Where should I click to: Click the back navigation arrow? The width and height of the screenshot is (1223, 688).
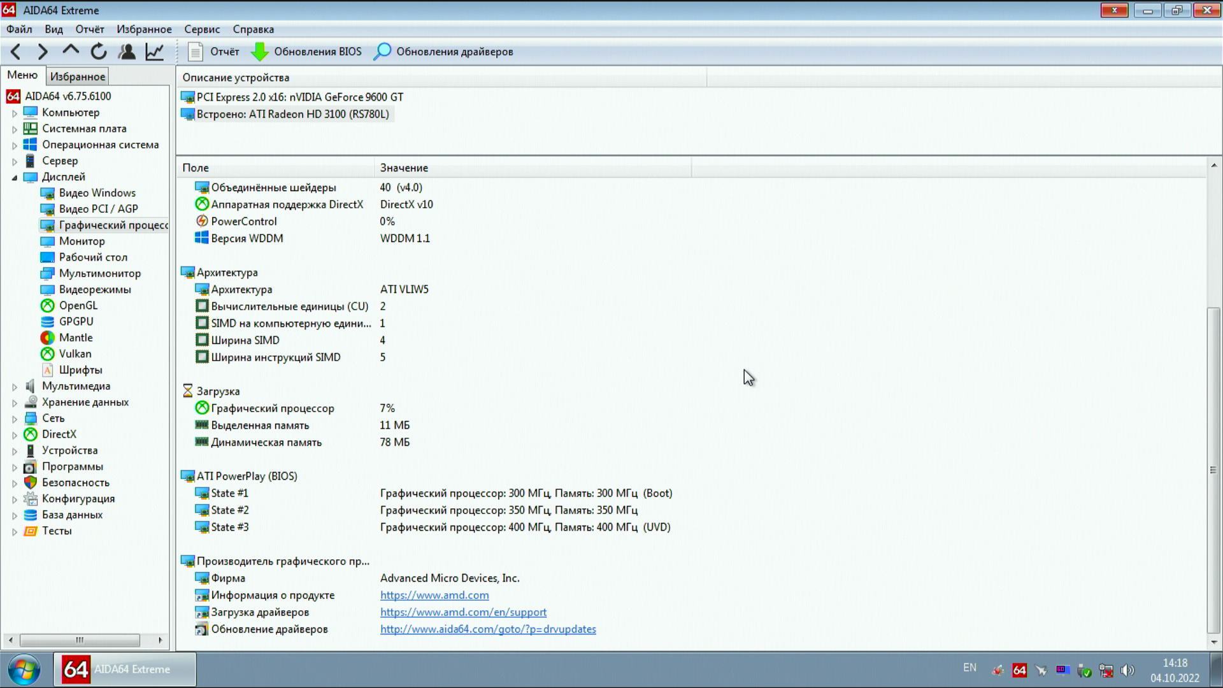click(x=16, y=52)
